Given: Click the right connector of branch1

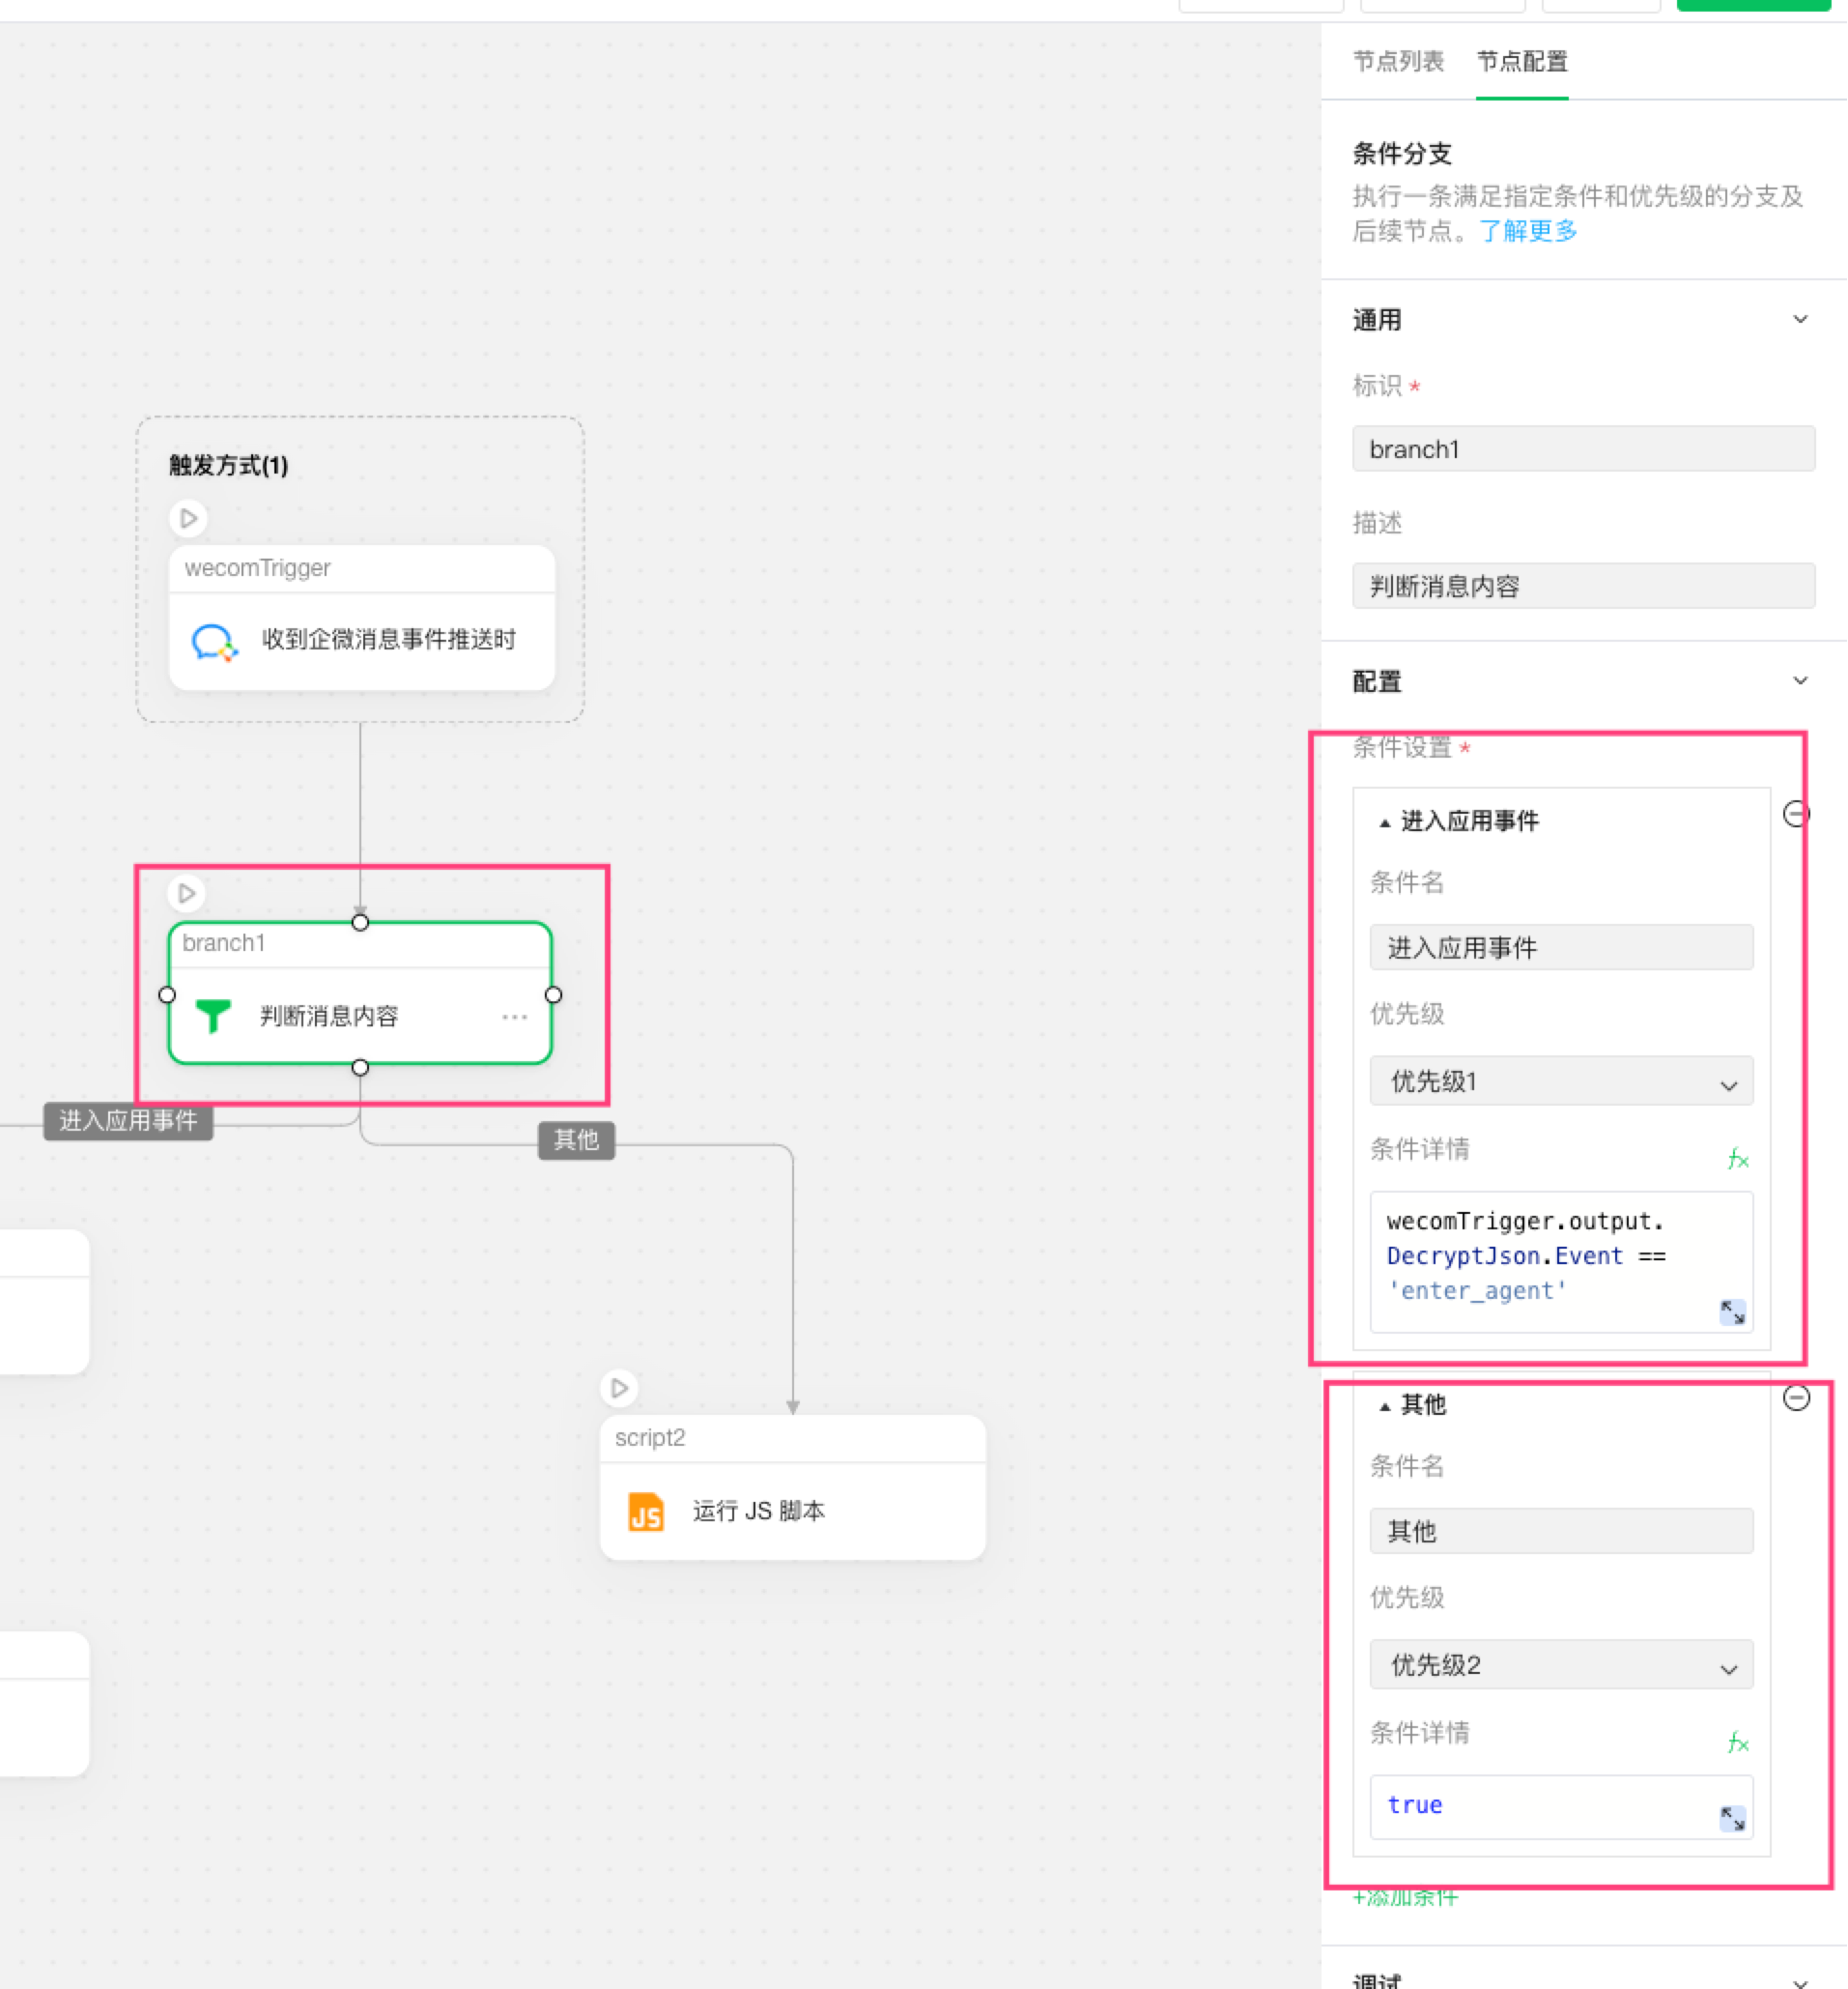Looking at the screenshot, I should click(x=553, y=994).
